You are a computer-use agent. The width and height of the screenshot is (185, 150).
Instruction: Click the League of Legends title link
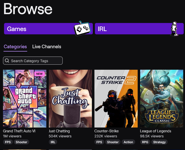click(x=156, y=131)
